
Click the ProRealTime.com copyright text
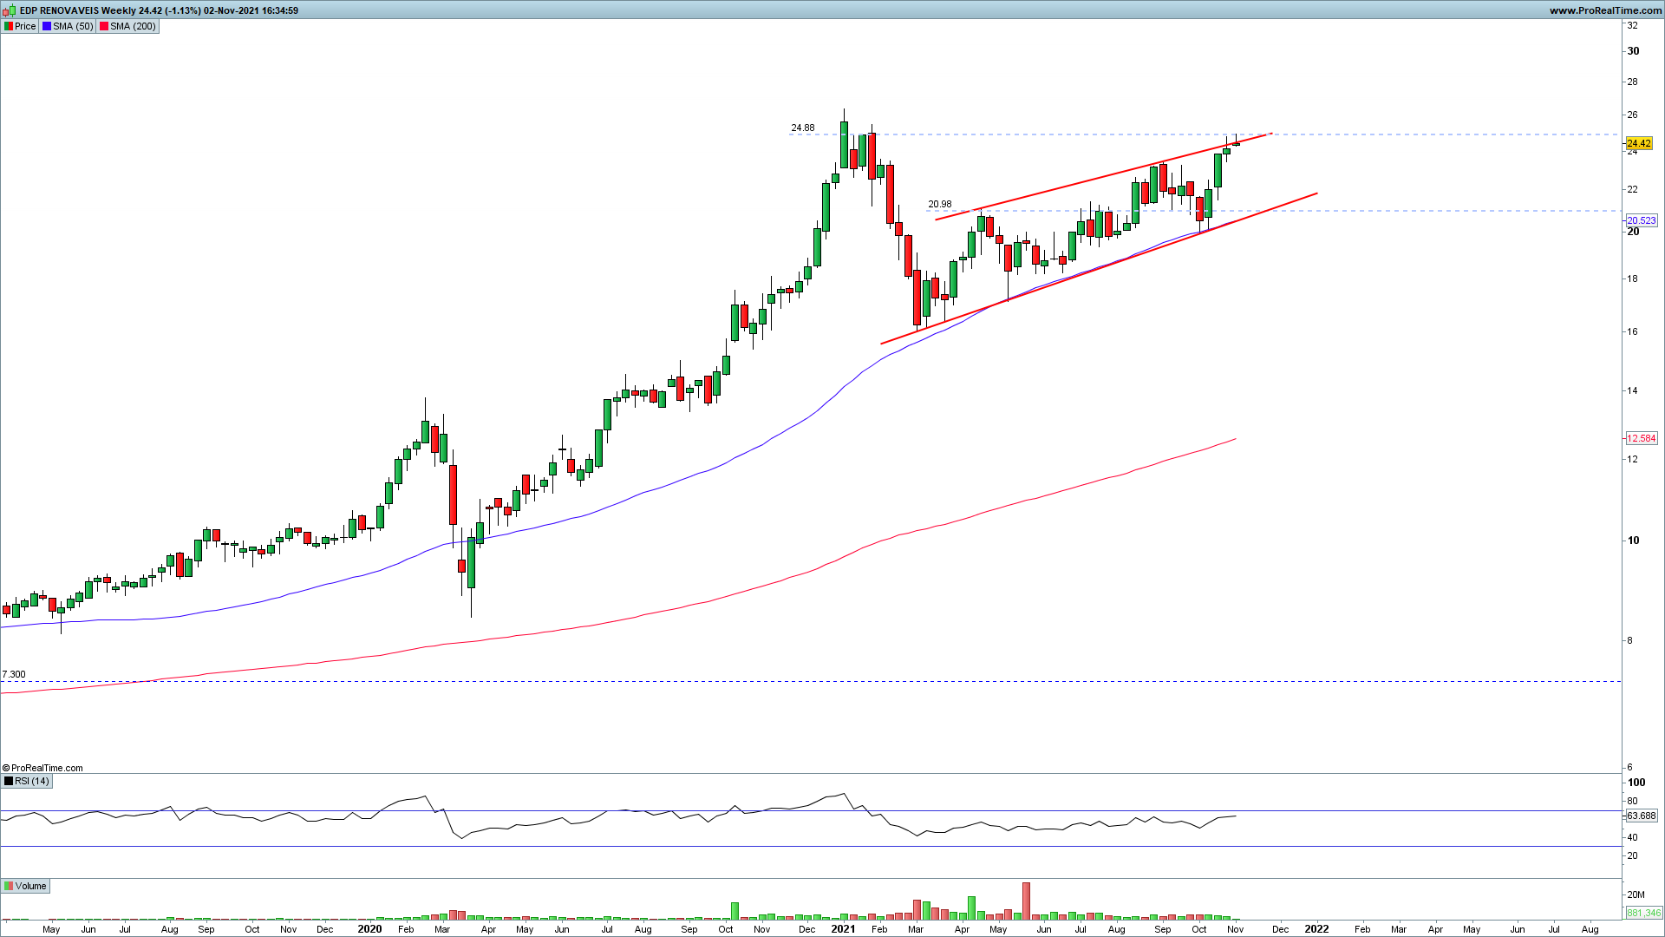tap(43, 768)
